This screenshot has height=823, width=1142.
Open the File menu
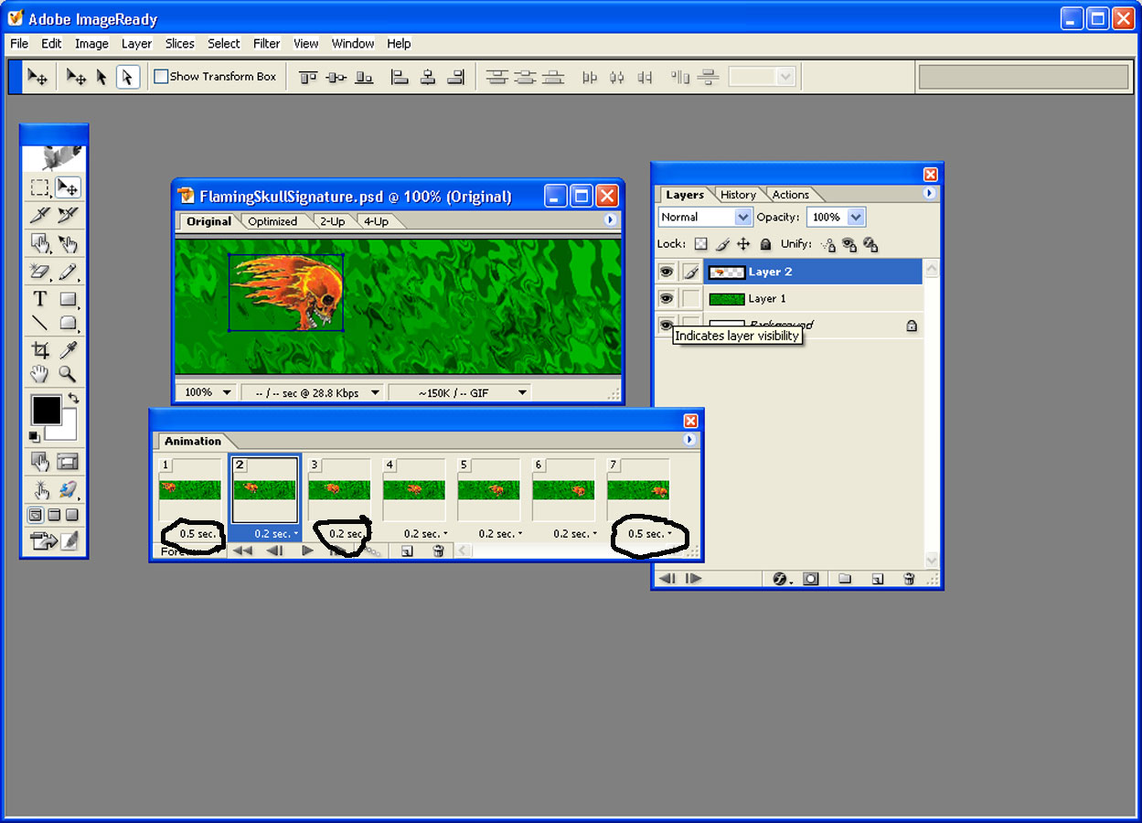coord(19,43)
